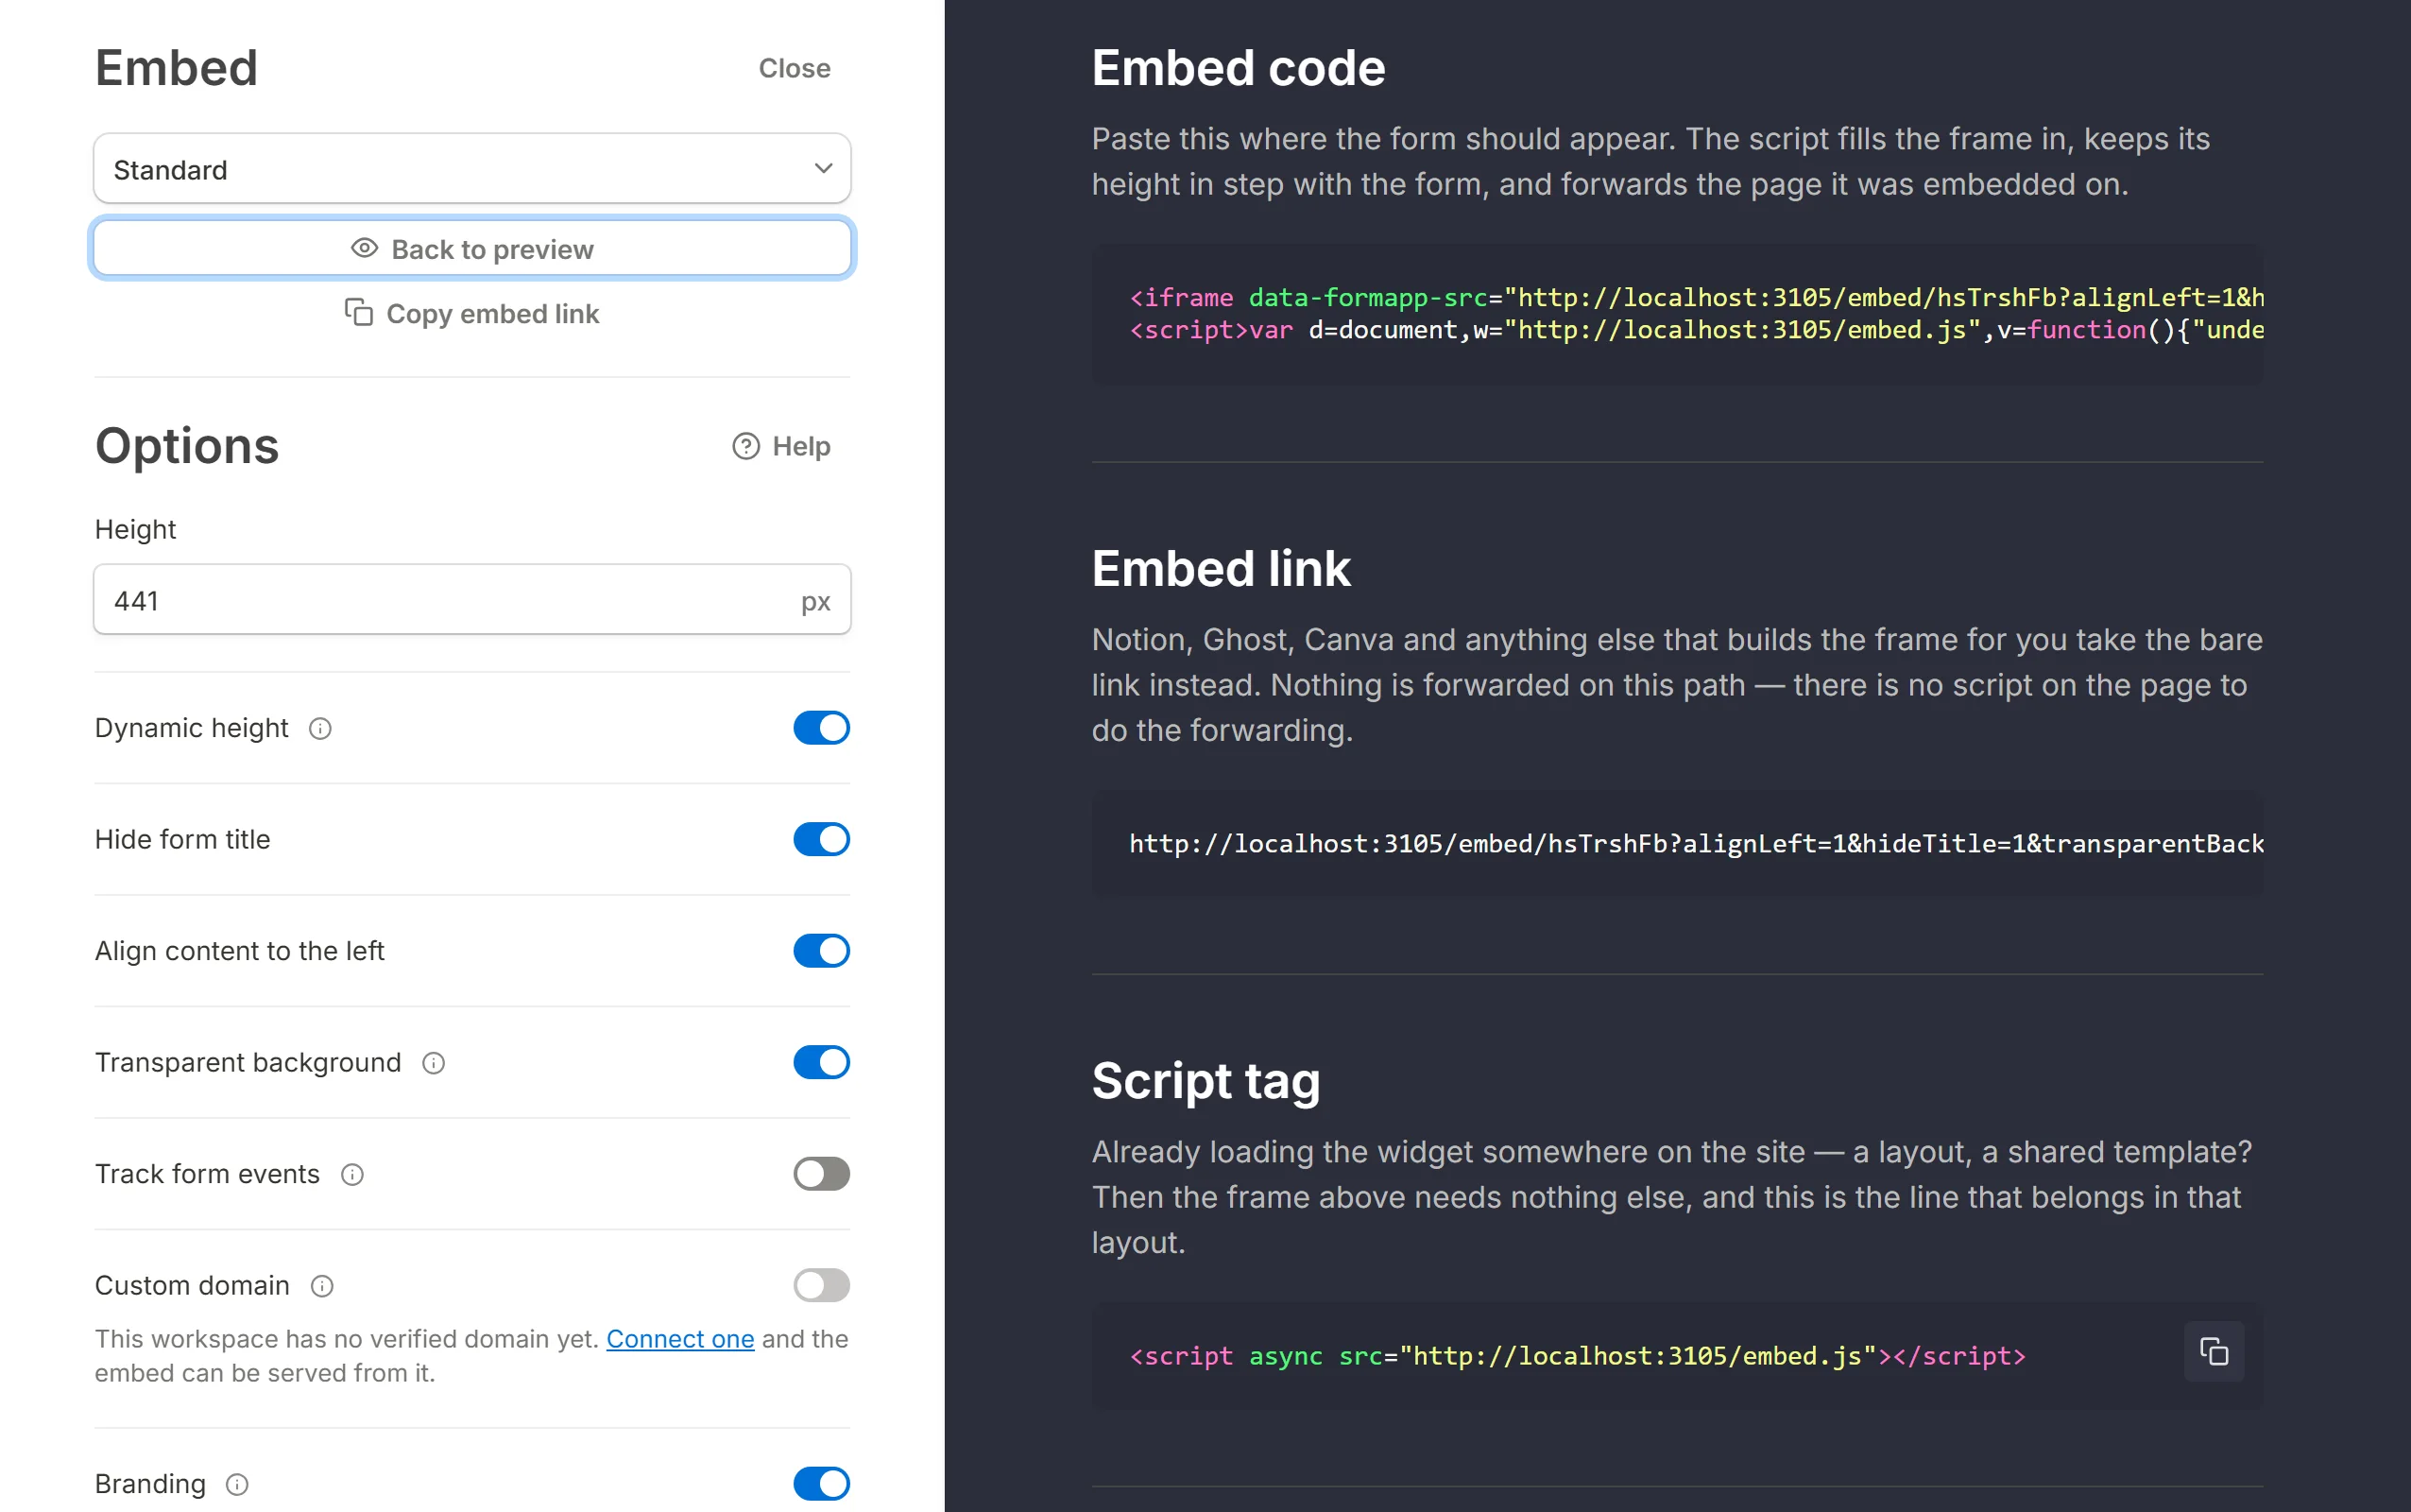Click the help question mark icon

[745, 446]
